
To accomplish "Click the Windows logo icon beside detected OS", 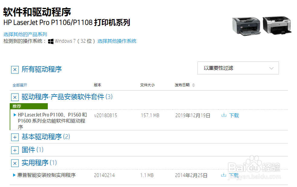I will (x=51, y=41).
